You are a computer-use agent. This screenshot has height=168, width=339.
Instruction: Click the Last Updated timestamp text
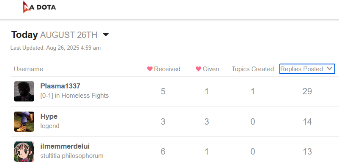pos(55,48)
